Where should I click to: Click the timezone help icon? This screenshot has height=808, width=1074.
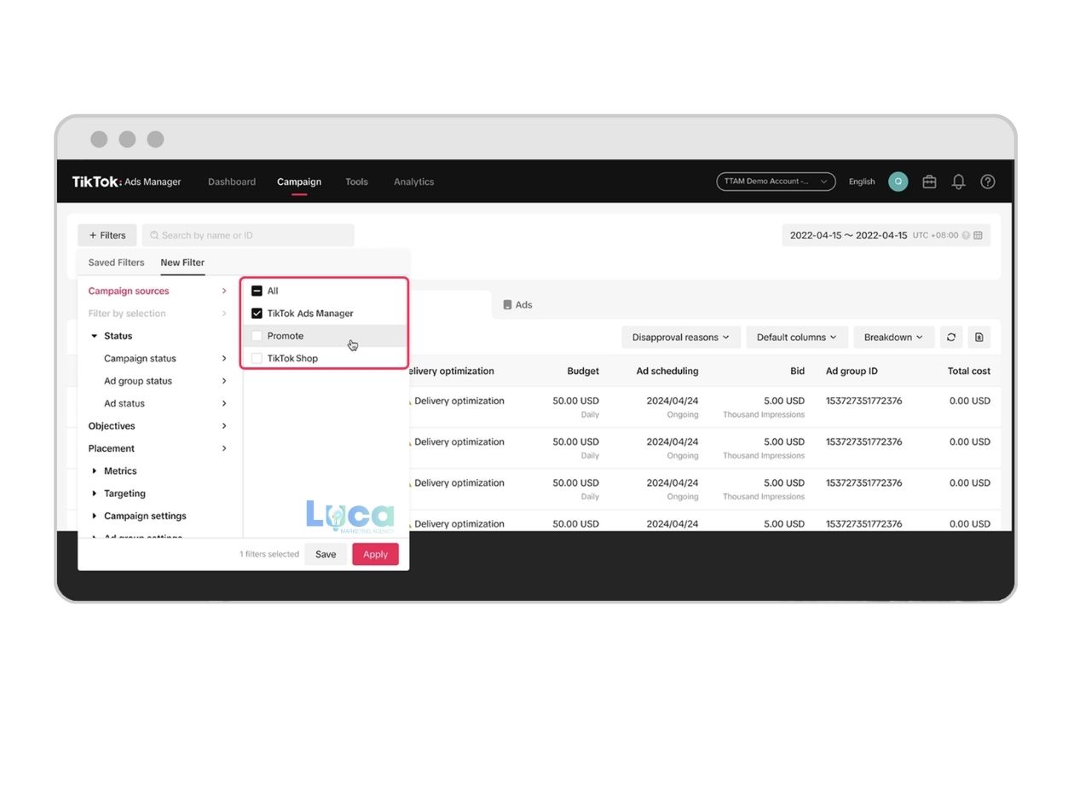tap(966, 235)
